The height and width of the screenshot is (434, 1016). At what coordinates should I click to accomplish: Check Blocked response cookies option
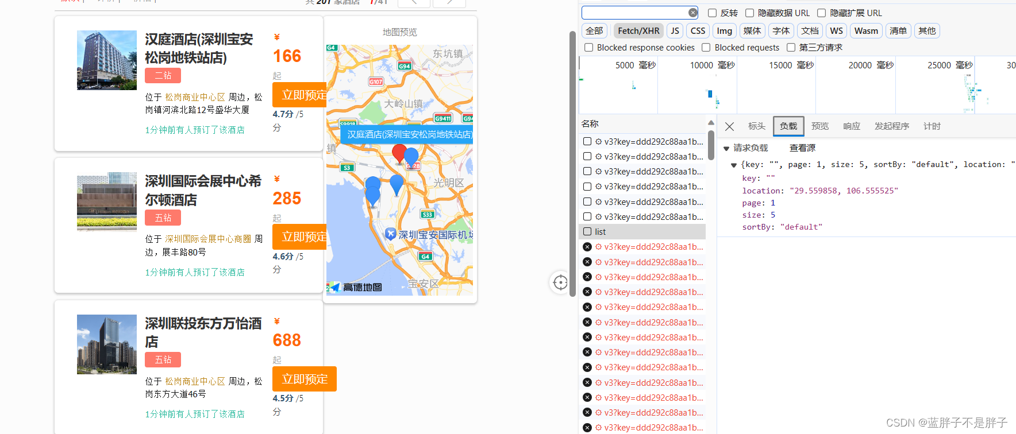pyautogui.click(x=588, y=47)
